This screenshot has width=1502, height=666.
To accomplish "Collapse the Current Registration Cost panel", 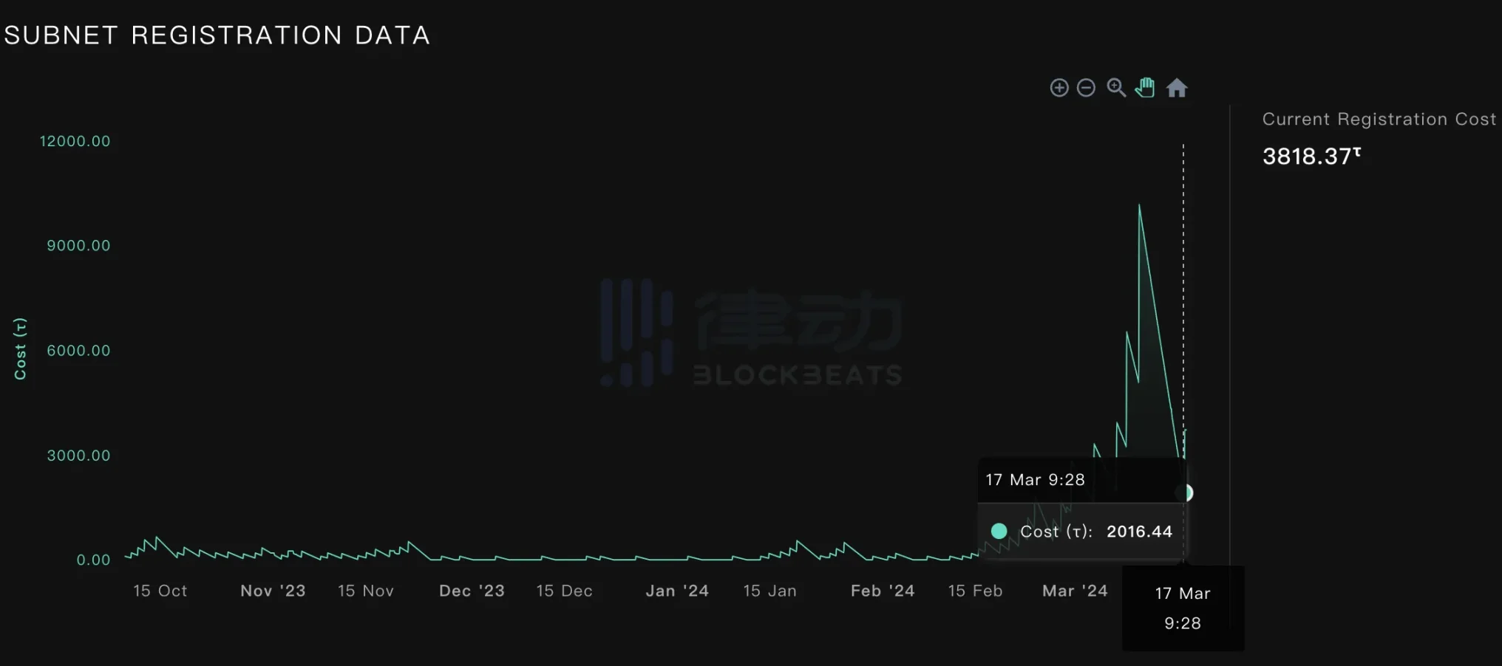I will [1379, 118].
